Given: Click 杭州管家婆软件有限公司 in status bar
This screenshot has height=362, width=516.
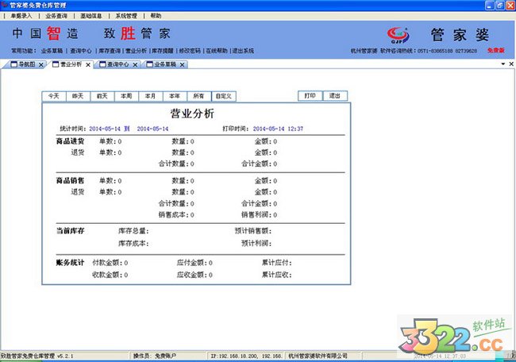Looking at the screenshot, I should 318,356.
